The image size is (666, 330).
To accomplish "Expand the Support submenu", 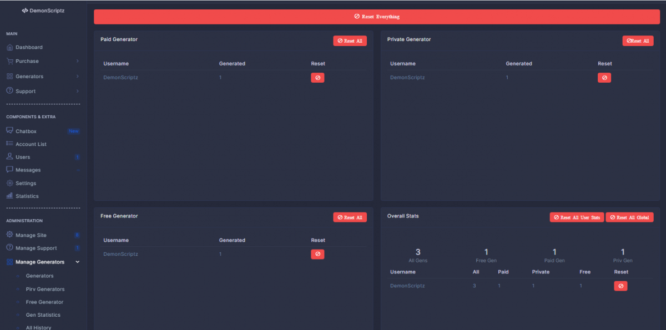I will click(x=77, y=91).
